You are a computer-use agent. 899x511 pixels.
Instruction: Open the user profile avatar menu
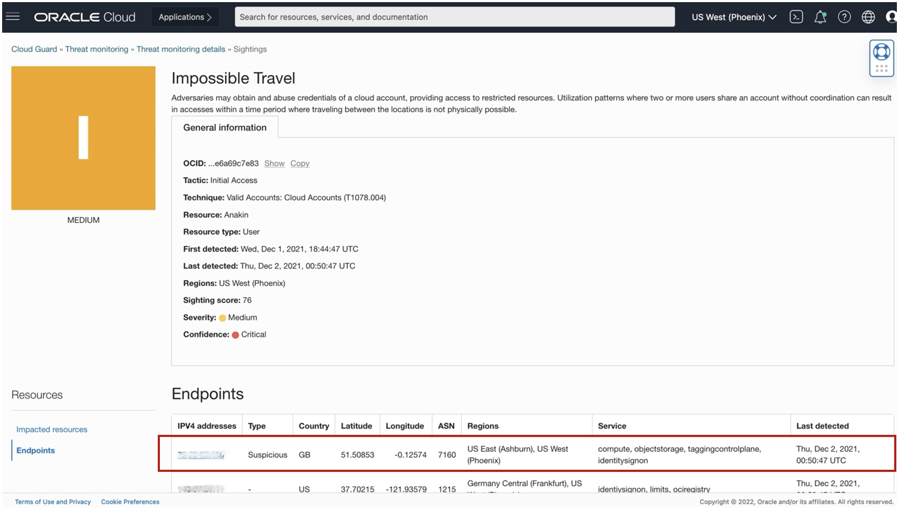pos(891,17)
